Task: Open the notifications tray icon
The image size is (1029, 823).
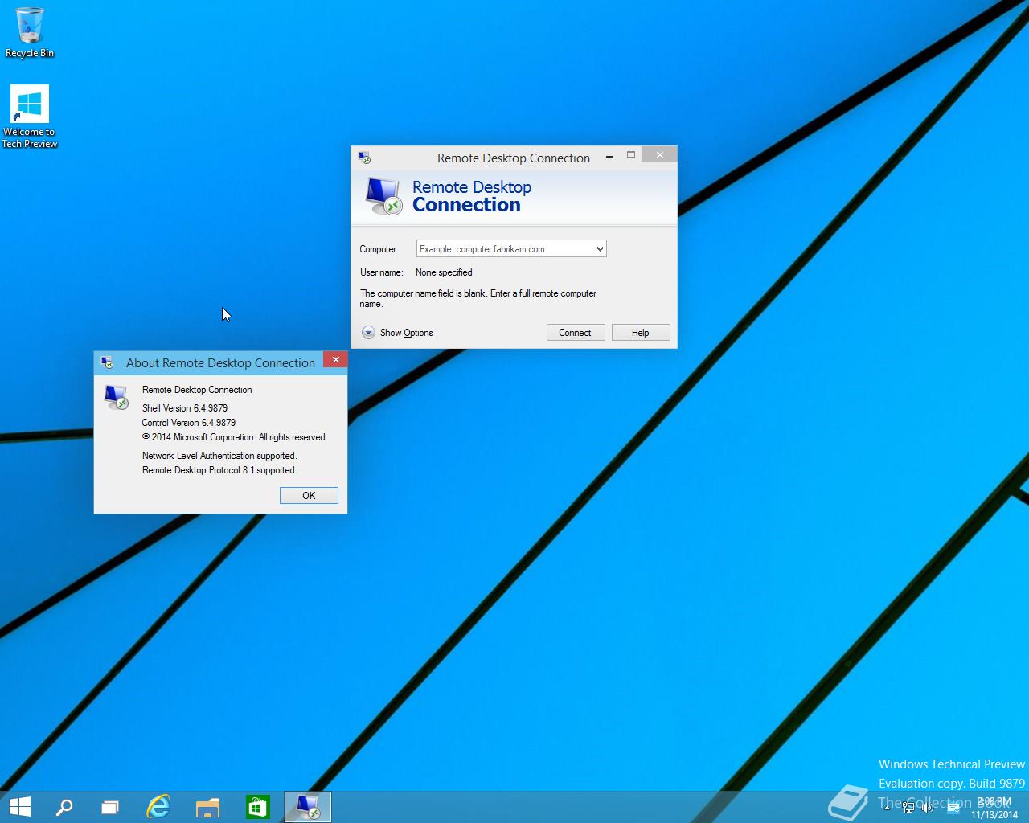Action: pos(953,808)
